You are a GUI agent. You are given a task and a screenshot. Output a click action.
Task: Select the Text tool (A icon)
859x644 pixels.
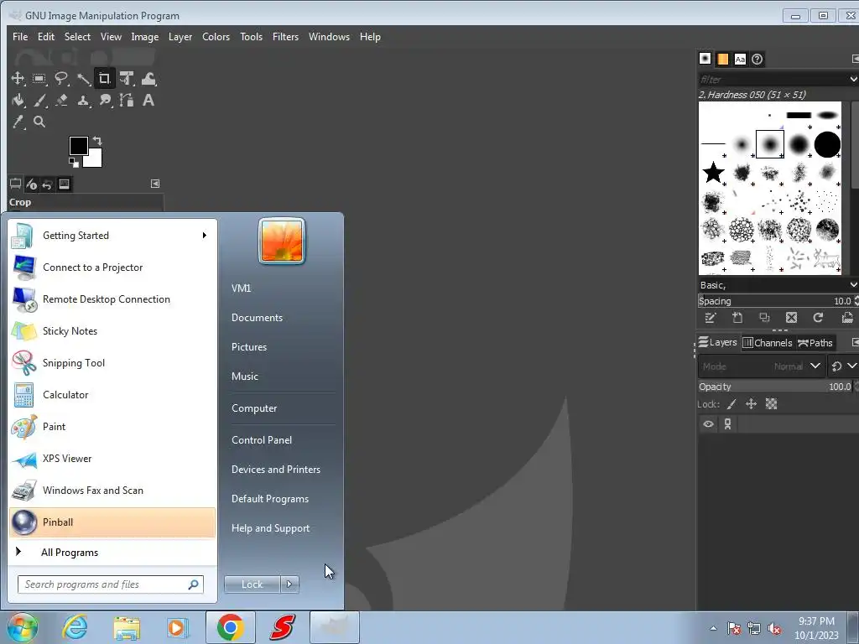[148, 101]
